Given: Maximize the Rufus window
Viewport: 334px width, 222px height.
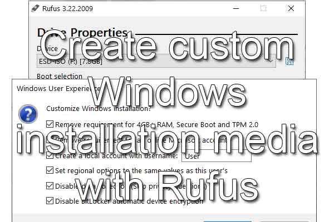Looking at the screenshot, I should click(263, 8).
